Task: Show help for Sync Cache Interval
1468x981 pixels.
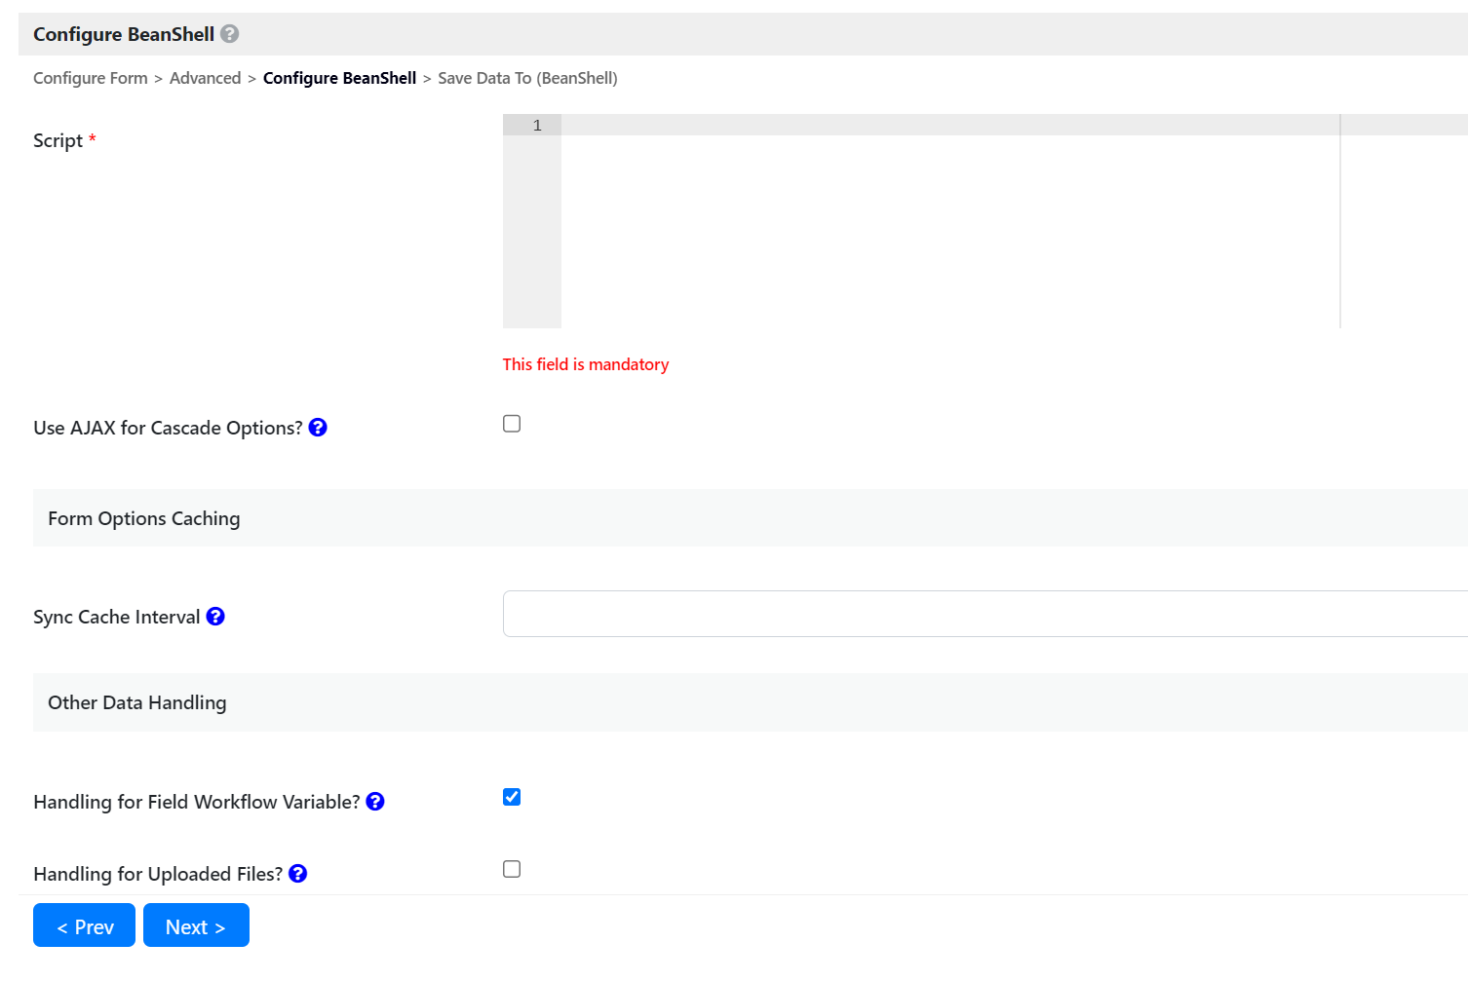Action: [215, 617]
